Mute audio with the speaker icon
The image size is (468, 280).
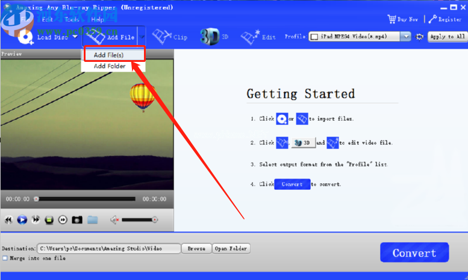pos(114,220)
